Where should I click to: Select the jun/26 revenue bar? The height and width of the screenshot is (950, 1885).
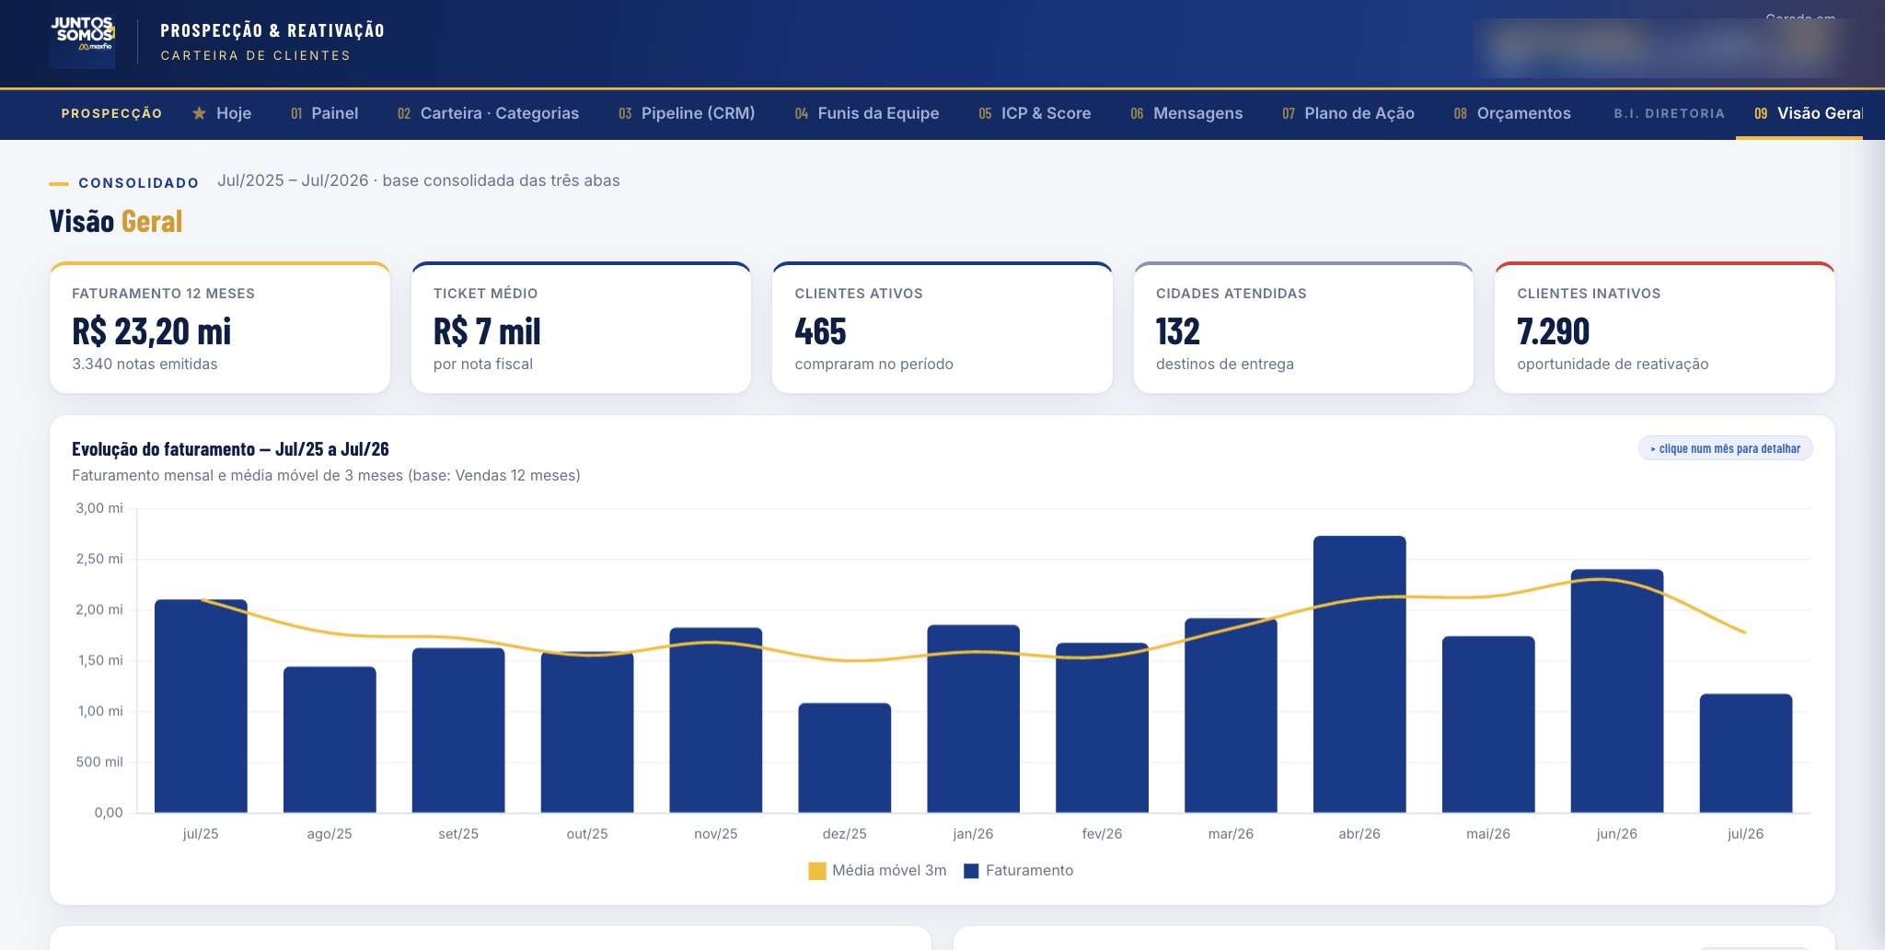click(1617, 691)
